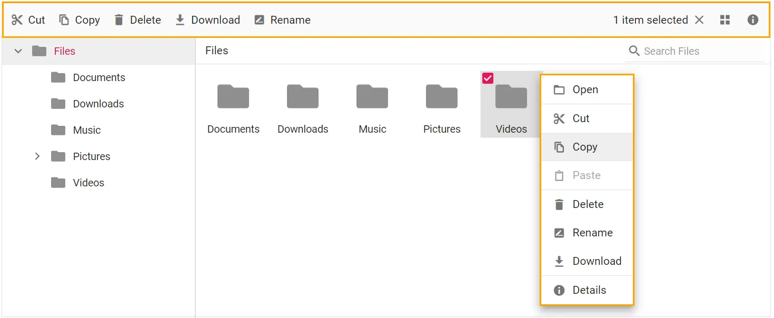774x318 pixels.
Task: Click the '1 item selected' status text
Action: coord(650,20)
